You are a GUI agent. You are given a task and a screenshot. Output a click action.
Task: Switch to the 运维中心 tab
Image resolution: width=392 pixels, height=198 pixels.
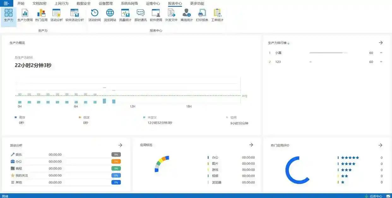click(153, 3)
